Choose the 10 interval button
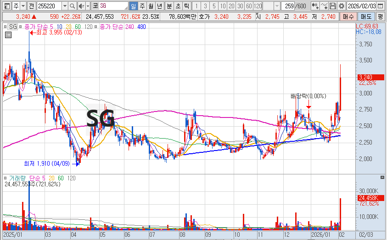387x240 pixels. pos(223,6)
